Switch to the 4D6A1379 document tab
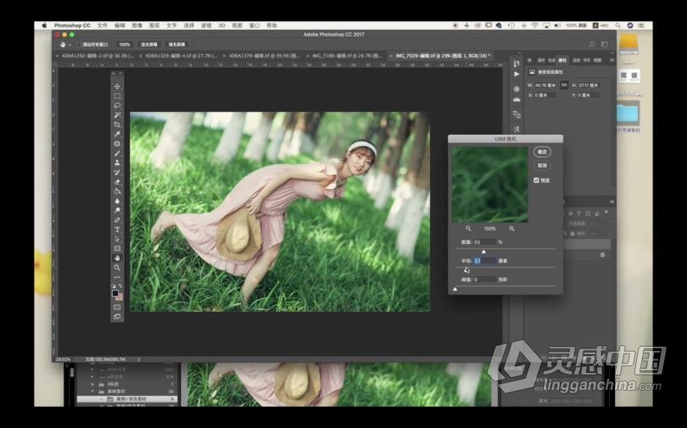 tap(264, 56)
